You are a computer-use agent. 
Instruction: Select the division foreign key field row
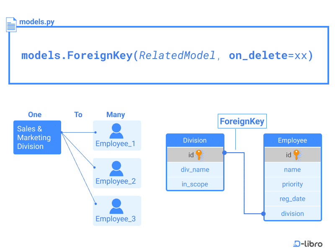coord(292,213)
